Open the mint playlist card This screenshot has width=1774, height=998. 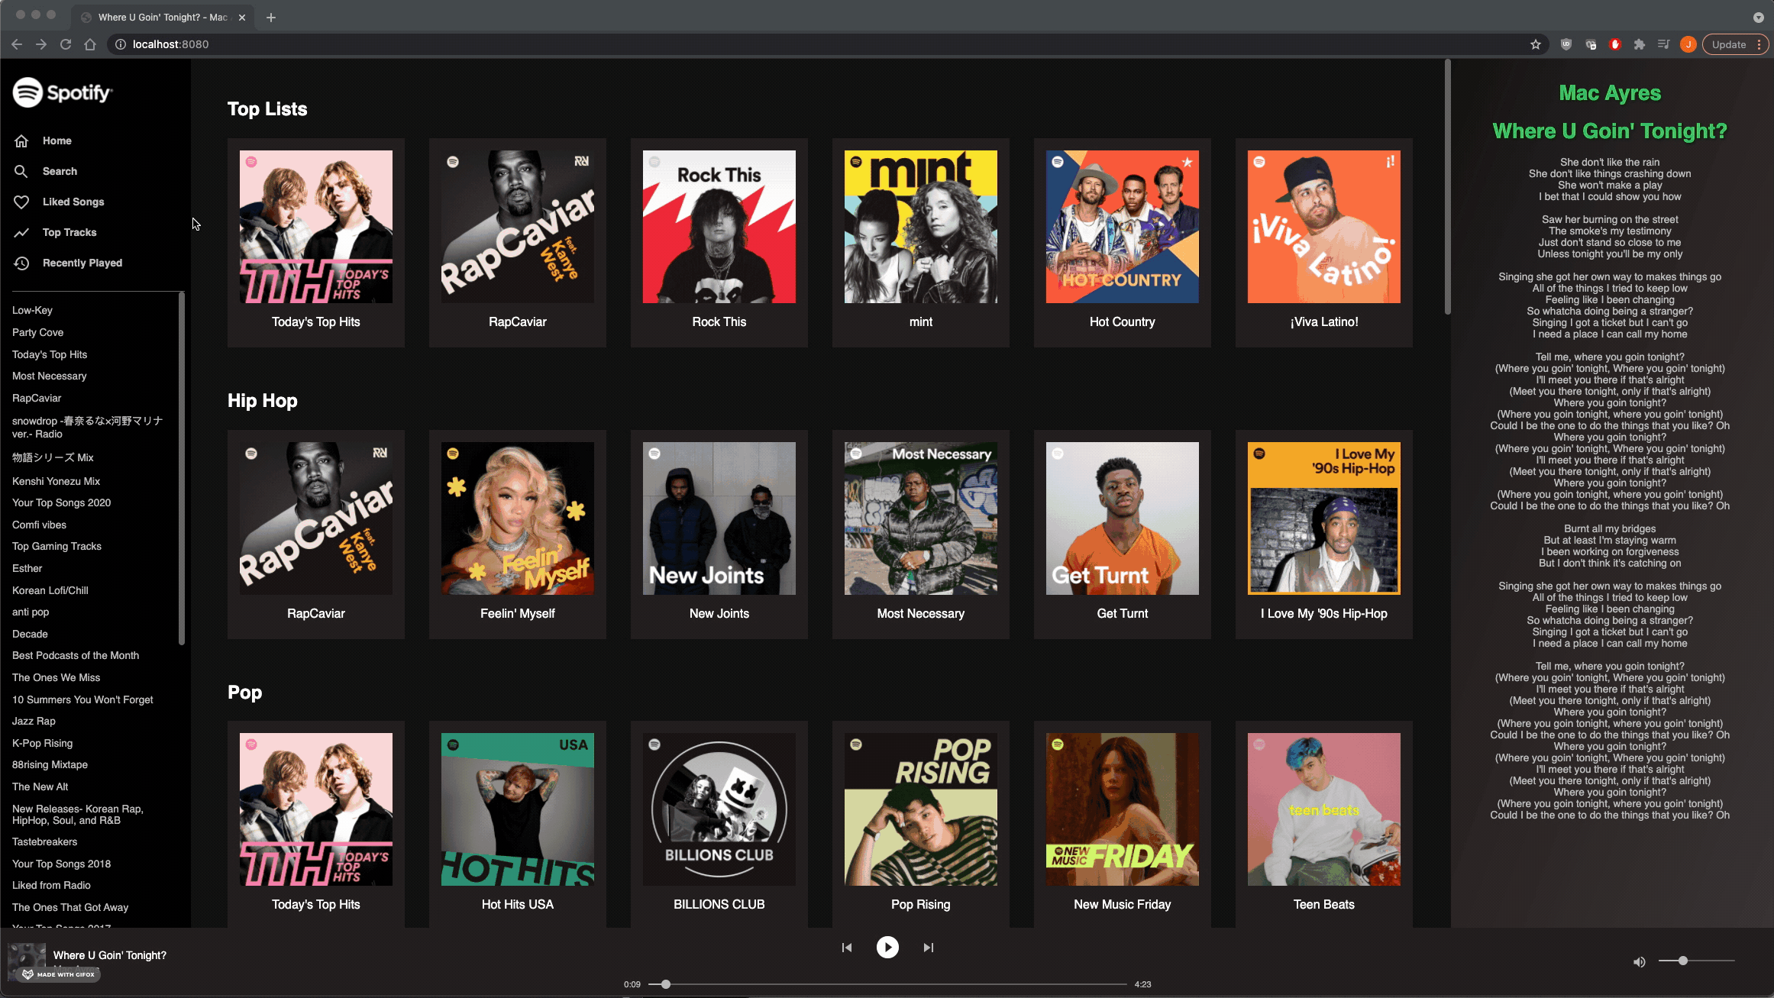[921, 243]
